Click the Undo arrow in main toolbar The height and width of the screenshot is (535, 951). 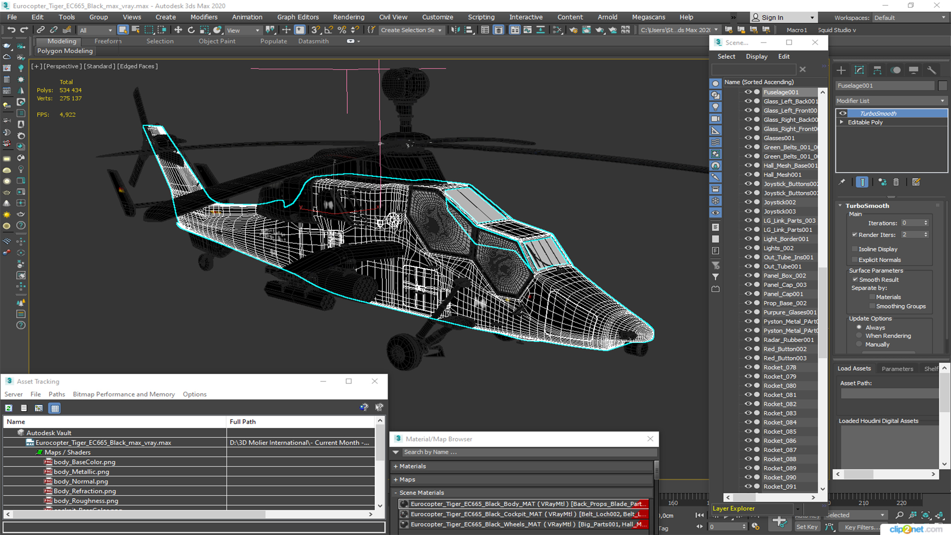pyautogui.click(x=11, y=30)
